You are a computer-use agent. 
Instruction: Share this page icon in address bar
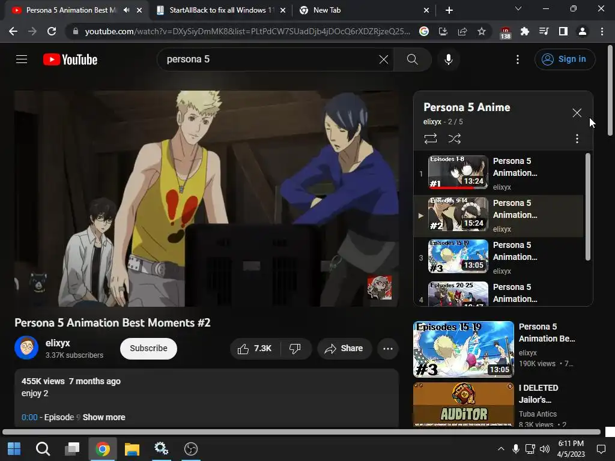[x=462, y=31]
